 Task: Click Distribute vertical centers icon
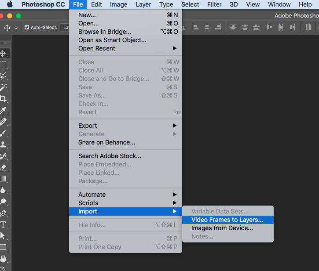point(245,27)
